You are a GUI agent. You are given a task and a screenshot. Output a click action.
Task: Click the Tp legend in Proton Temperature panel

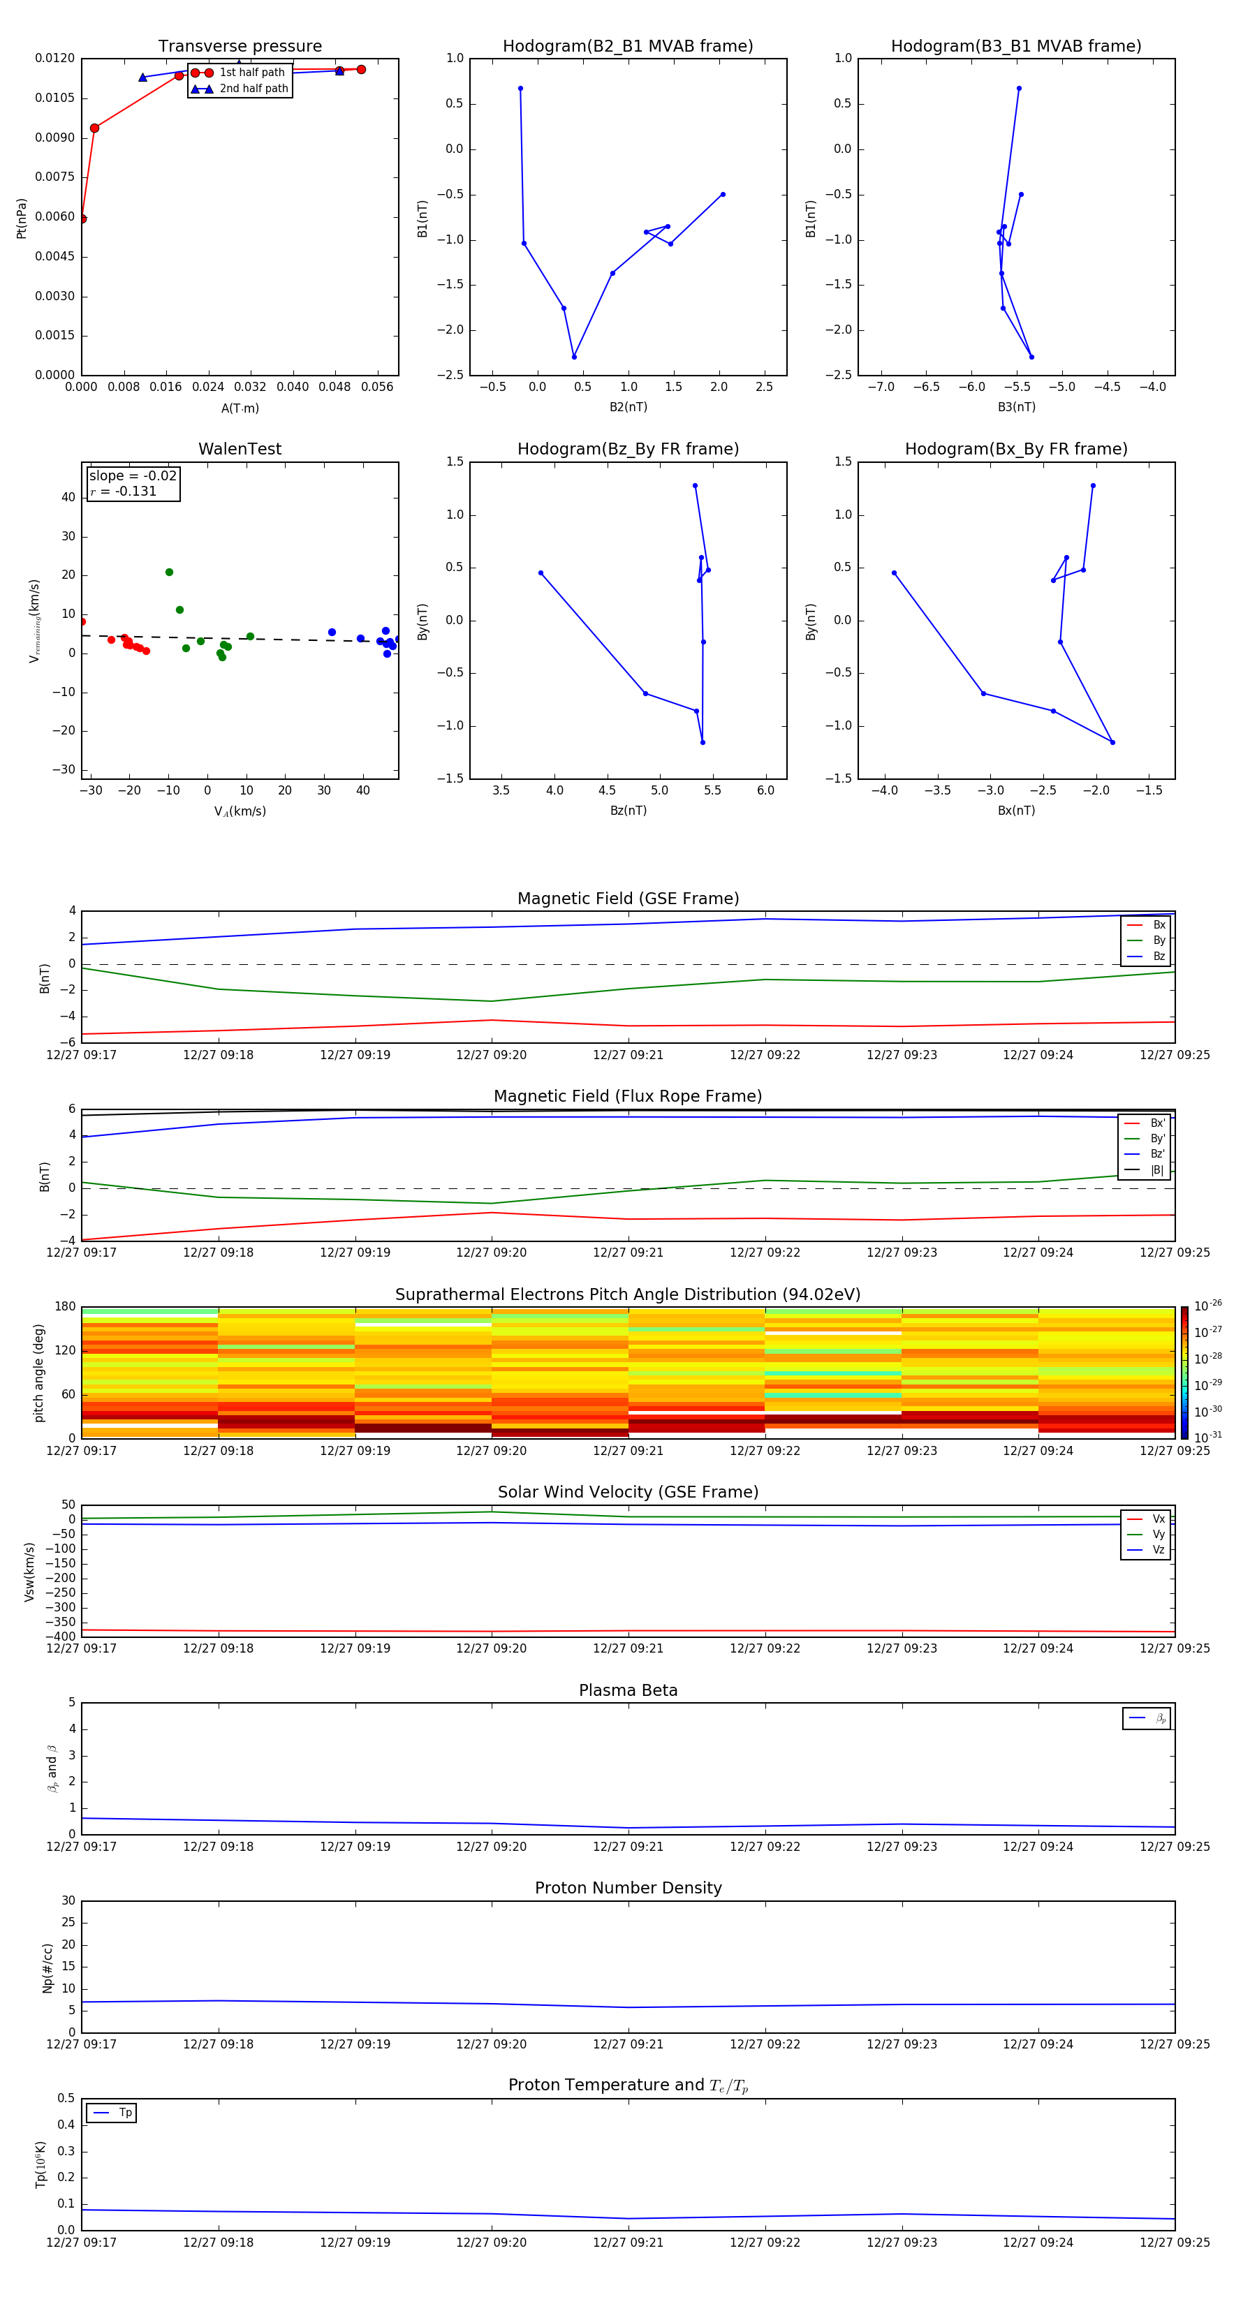pos(112,2113)
